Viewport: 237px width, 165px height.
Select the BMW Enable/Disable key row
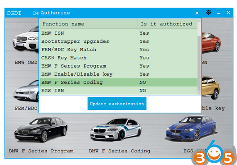tap(119, 74)
